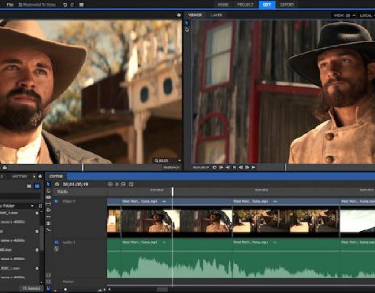This screenshot has width=375, height=293.
Task: Choose the editor Selection tool
Action: point(48,184)
